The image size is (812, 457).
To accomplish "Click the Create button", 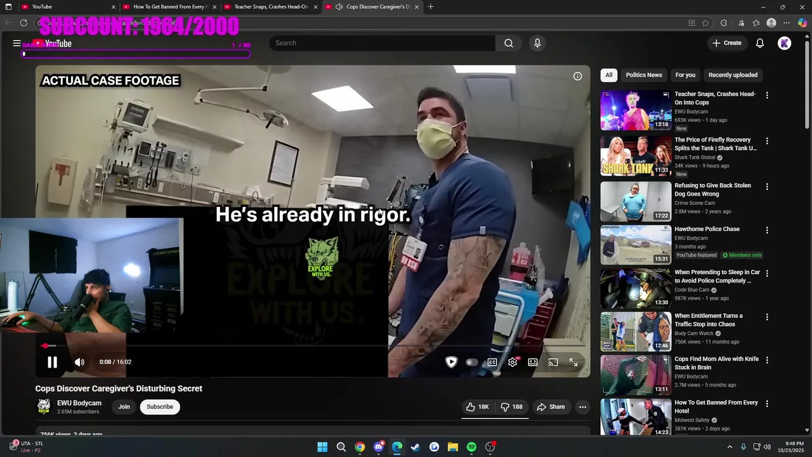I will click(726, 43).
